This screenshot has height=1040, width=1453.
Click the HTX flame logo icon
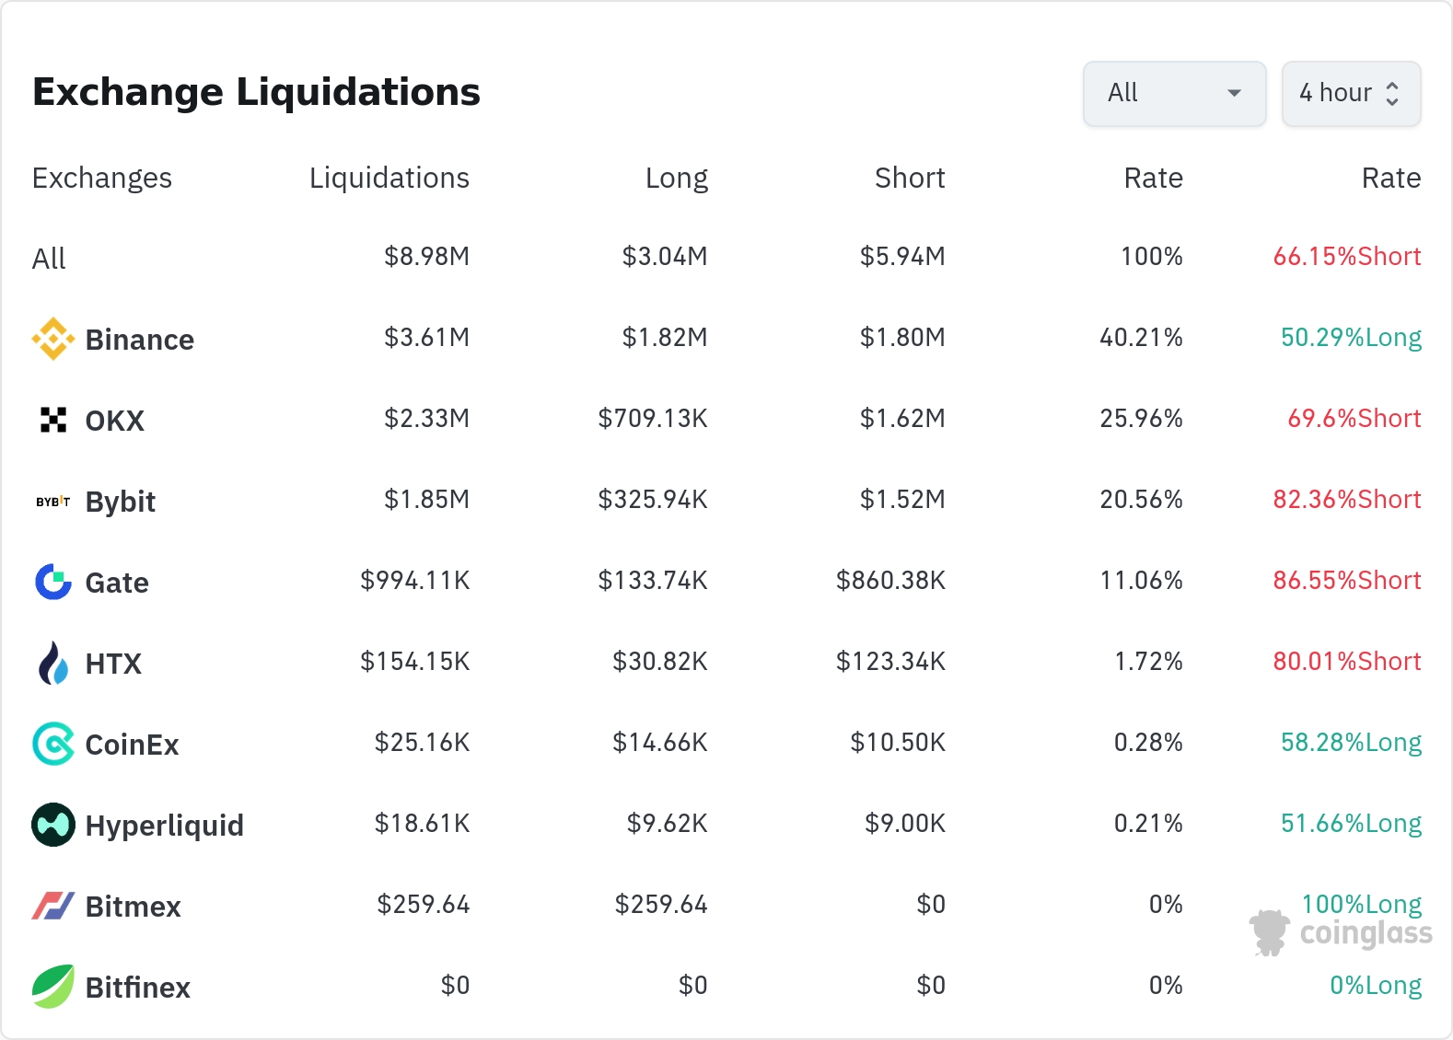click(53, 663)
